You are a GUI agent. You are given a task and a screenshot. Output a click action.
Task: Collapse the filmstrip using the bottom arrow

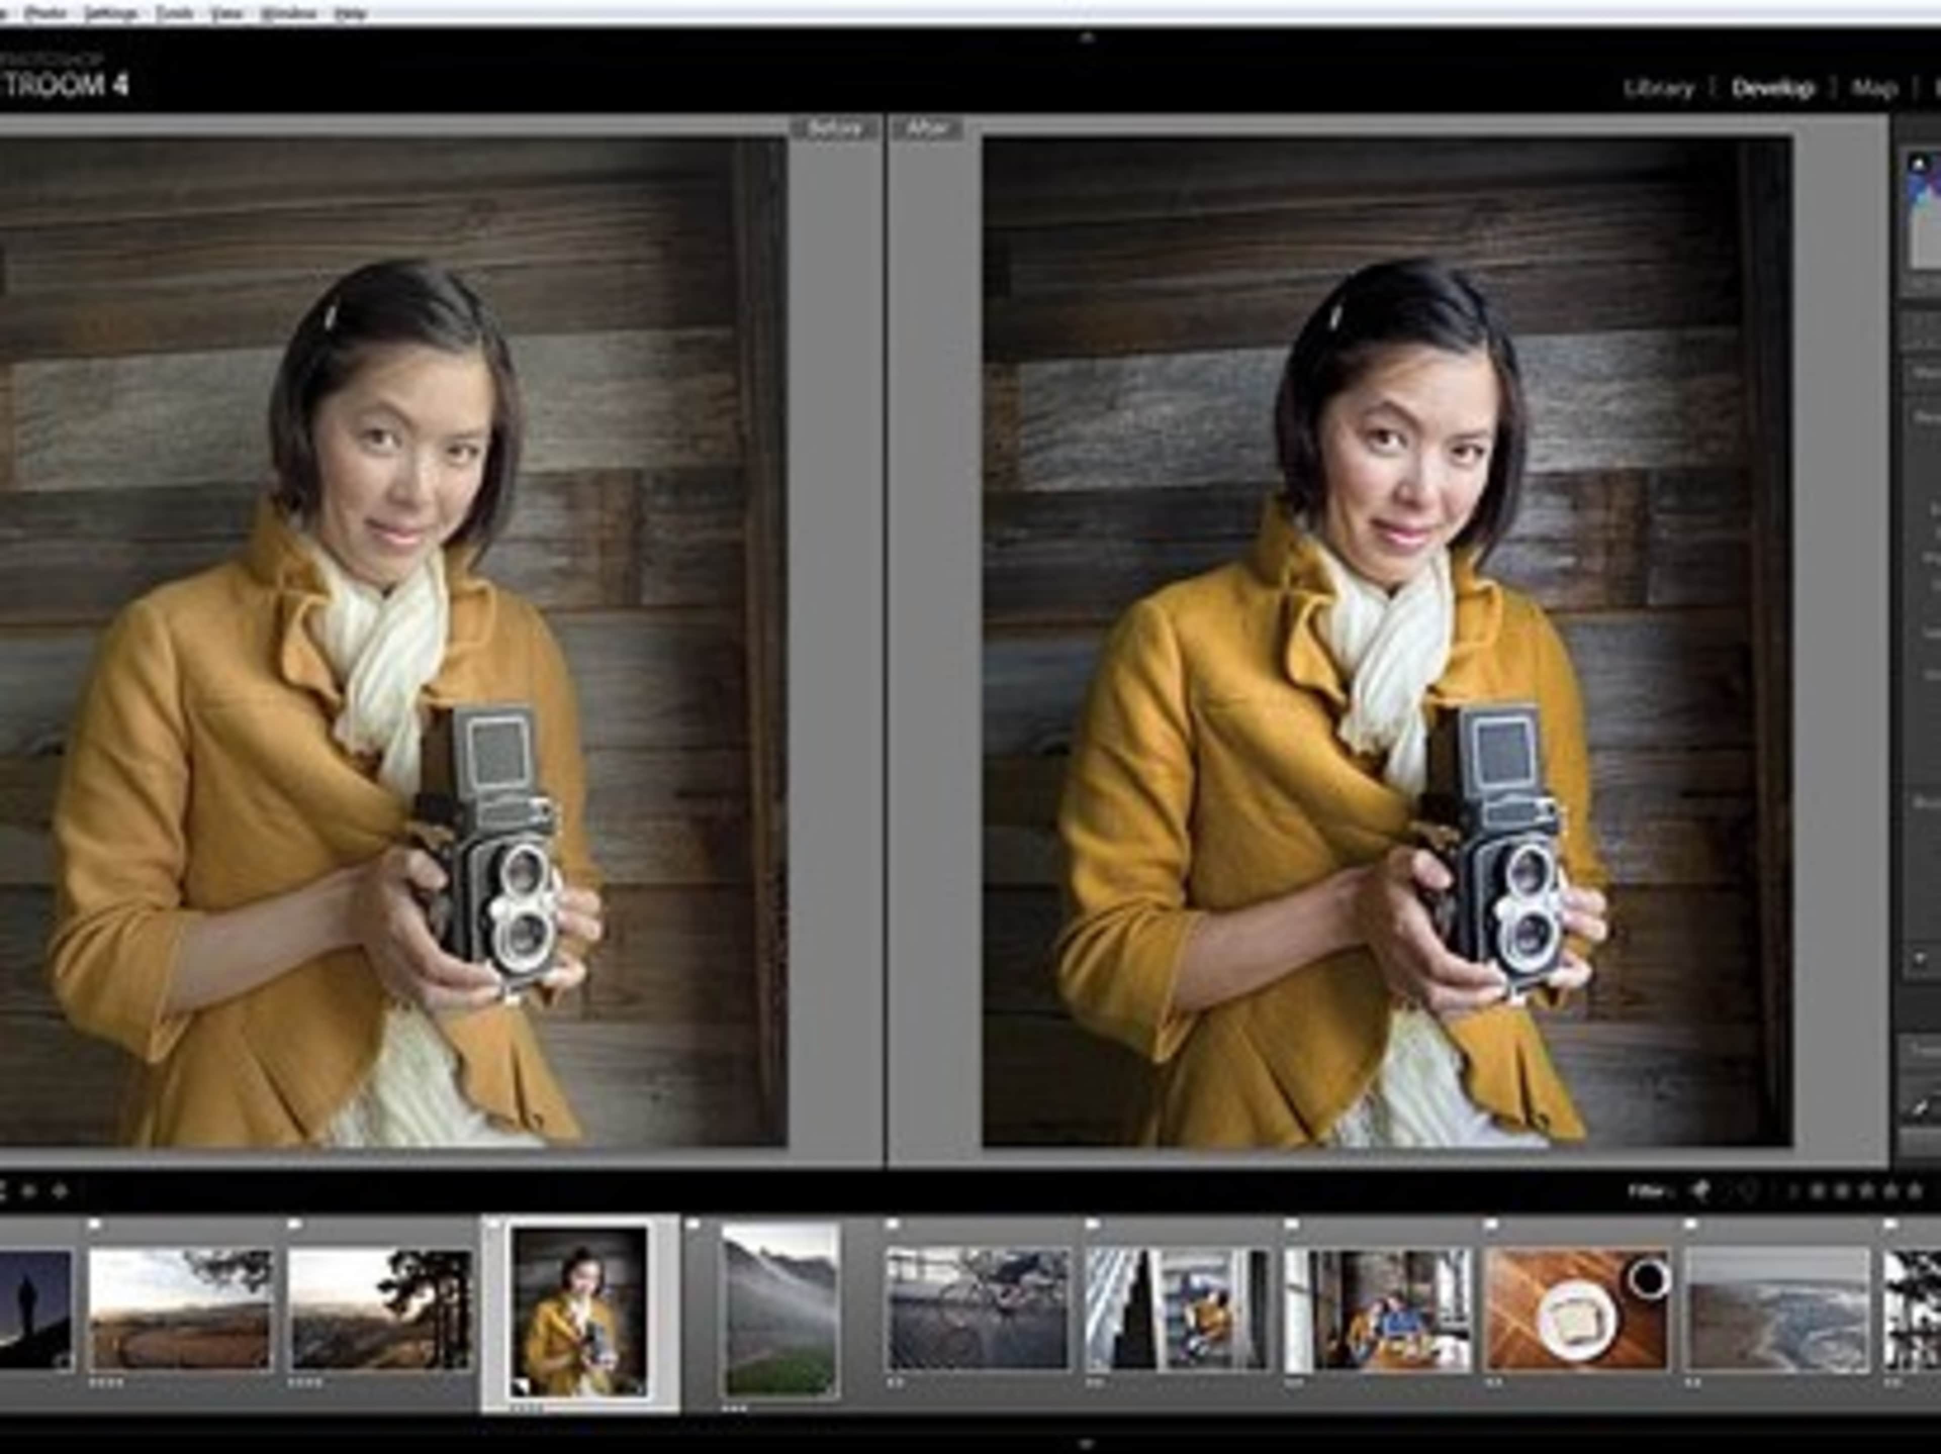1087,1442
